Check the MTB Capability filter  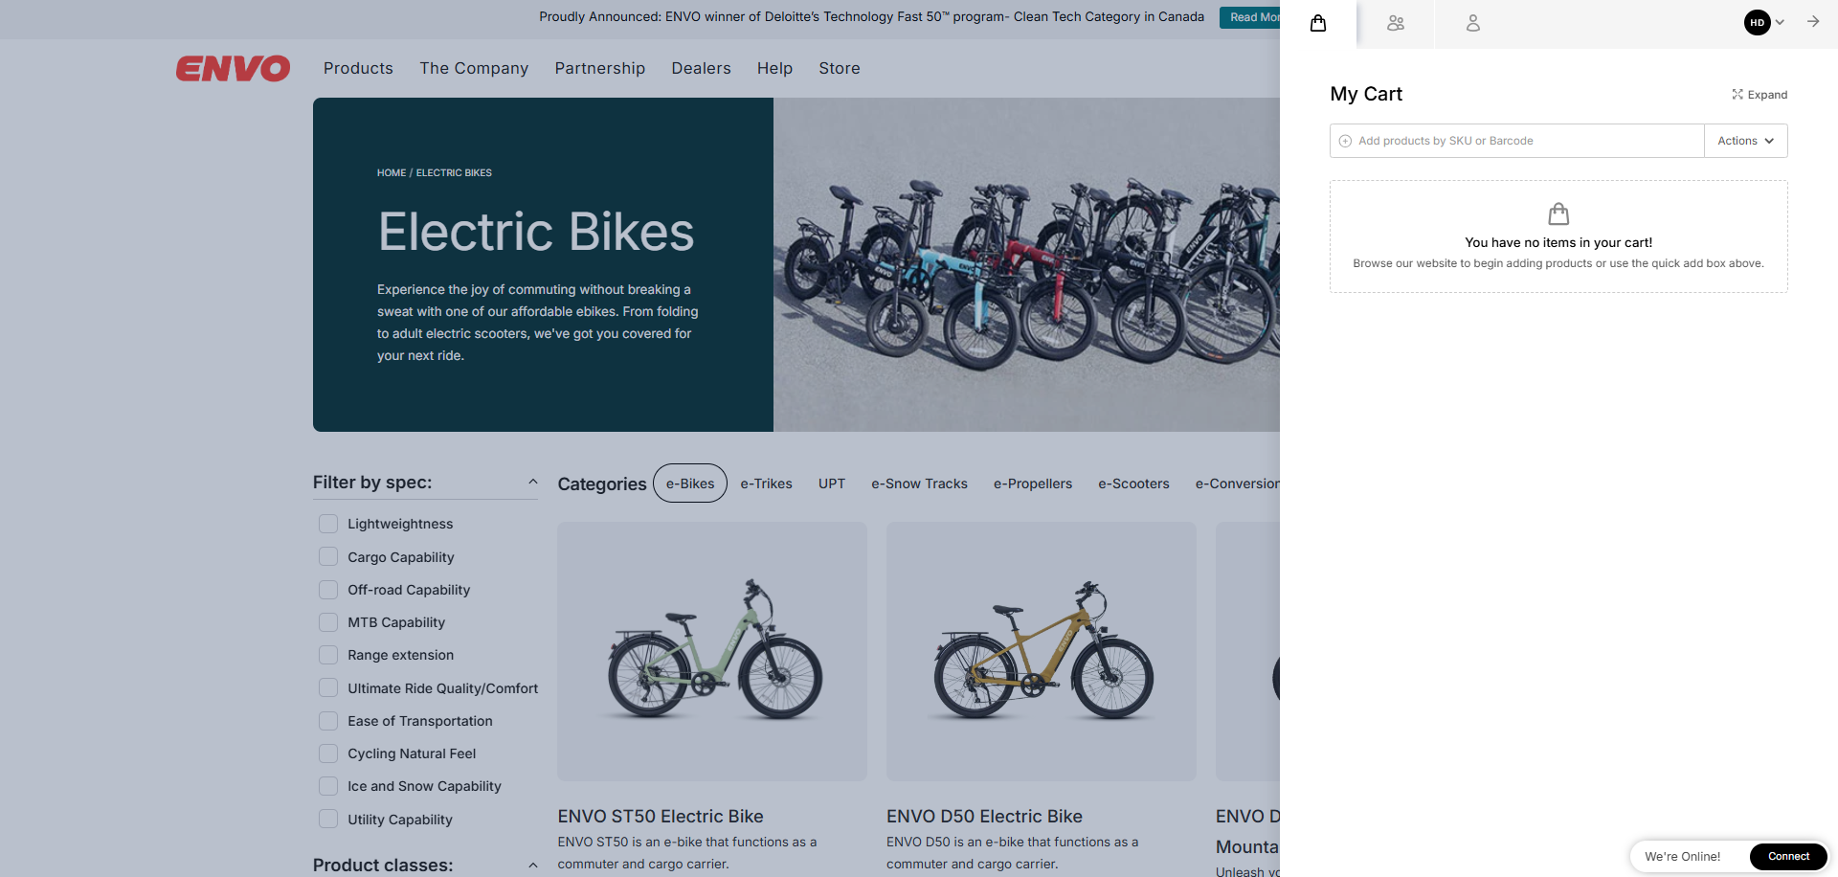coord(328,622)
